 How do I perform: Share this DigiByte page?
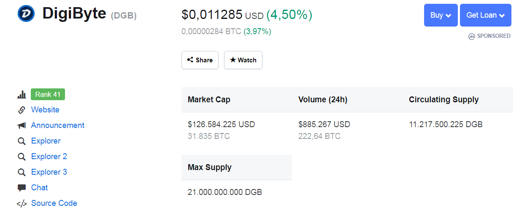(x=200, y=60)
